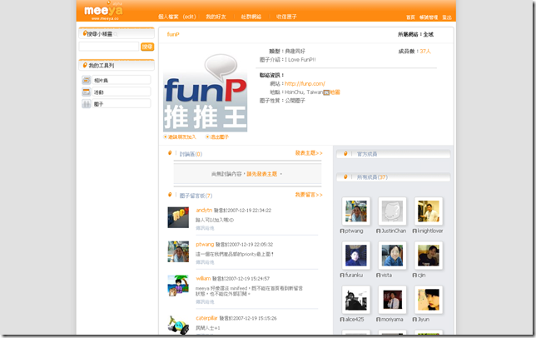This screenshot has width=536, height=338.
Task: Click reply link under william's message
Action: click(205, 301)
